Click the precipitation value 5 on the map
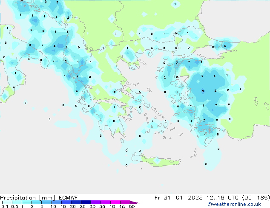The image size is (270, 208). point(225,46)
